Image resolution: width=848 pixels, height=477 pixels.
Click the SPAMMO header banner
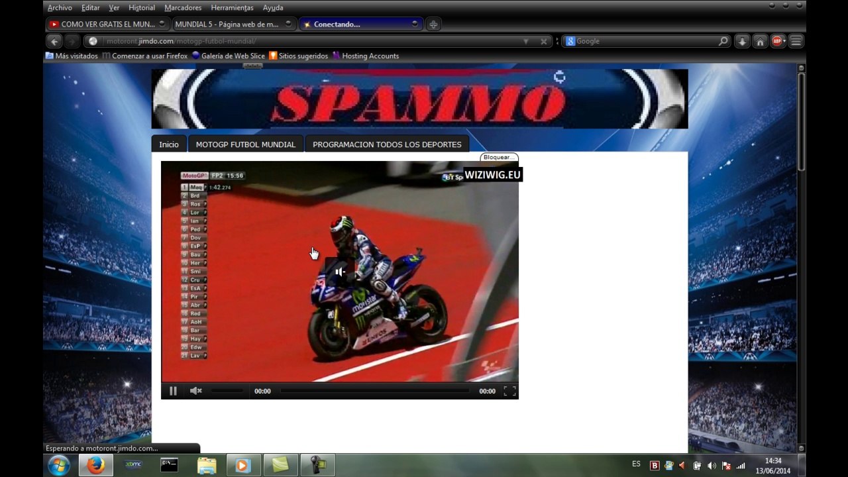coord(419,99)
